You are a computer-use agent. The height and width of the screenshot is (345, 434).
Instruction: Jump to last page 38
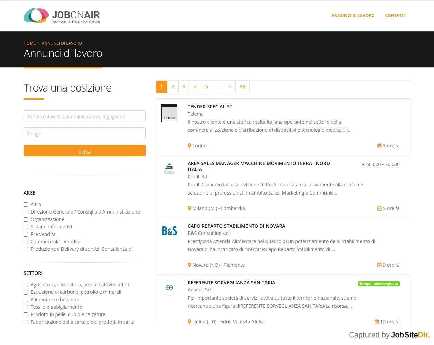pyautogui.click(x=242, y=87)
